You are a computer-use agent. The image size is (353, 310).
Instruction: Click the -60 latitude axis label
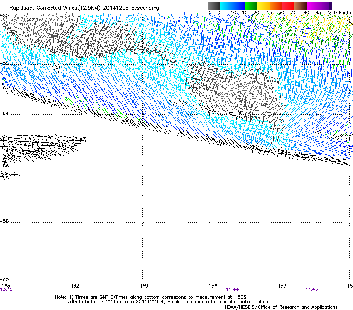click(x=4, y=280)
